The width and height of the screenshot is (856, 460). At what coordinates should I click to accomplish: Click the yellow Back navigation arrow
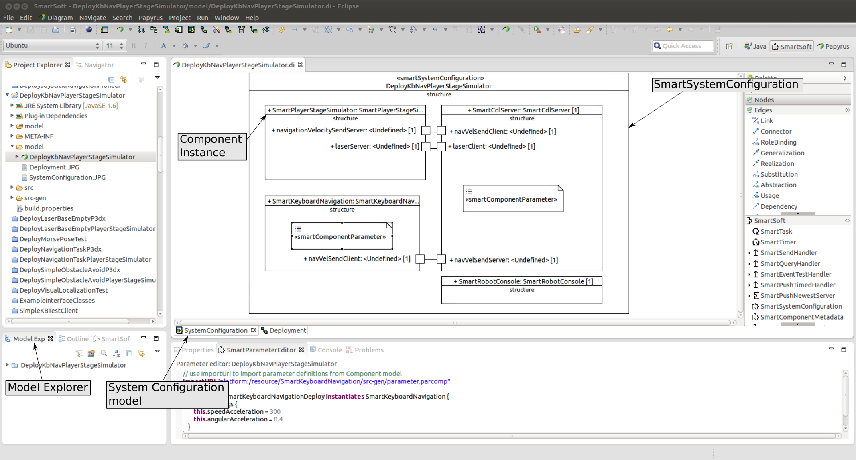tap(670, 30)
